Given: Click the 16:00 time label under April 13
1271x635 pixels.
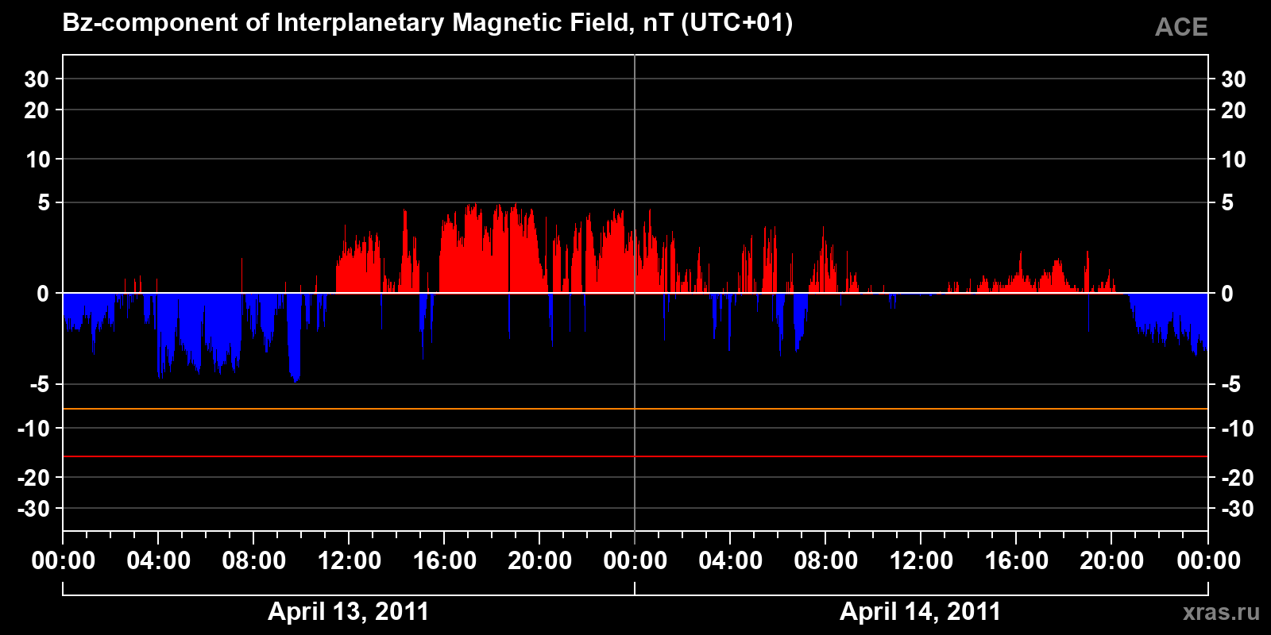Looking at the screenshot, I should [x=444, y=560].
